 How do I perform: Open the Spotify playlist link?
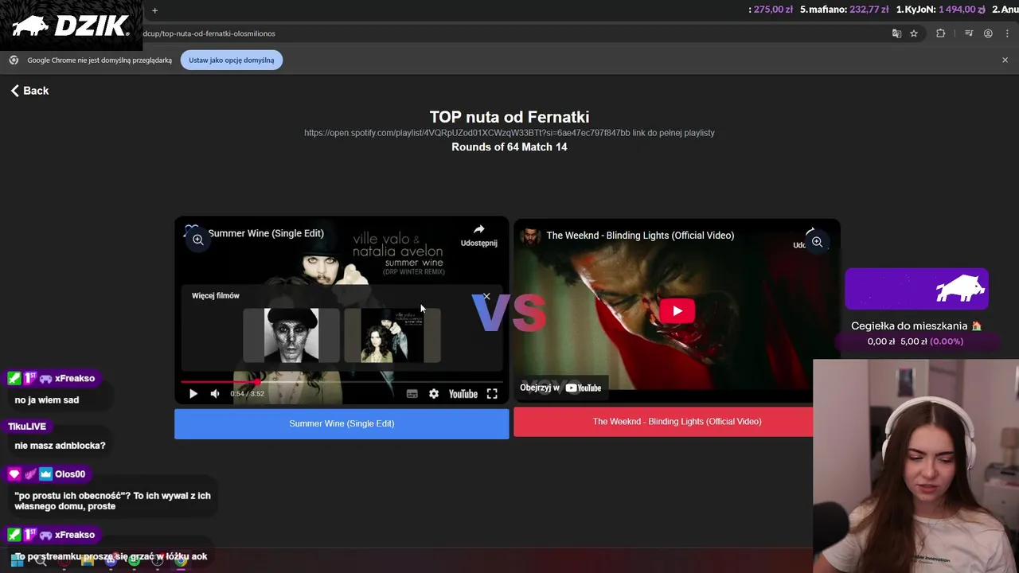pyautogui.click(x=467, y=133)
